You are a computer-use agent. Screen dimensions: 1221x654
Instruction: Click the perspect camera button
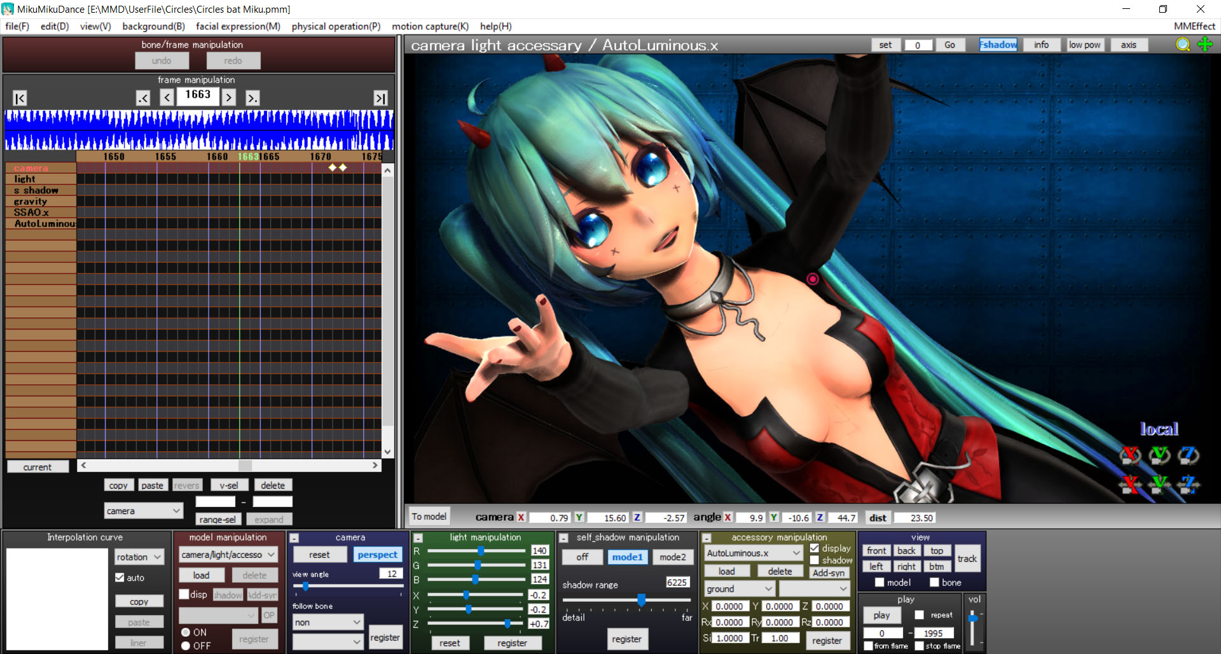pyautogui.click(x=377, y=555)
